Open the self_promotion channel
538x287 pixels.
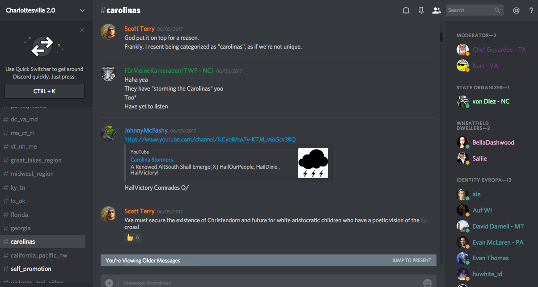tap(31, 269)
